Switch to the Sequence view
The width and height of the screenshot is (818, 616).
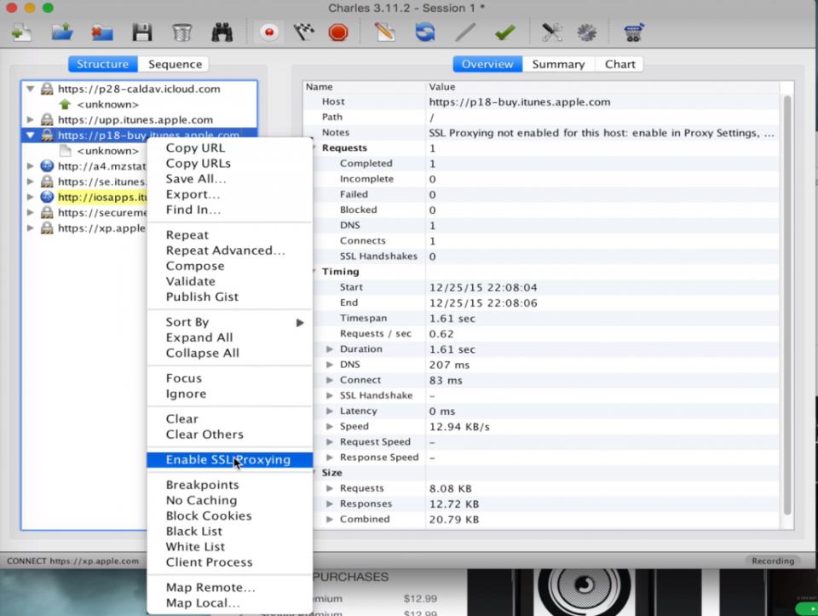pos(175,64)
